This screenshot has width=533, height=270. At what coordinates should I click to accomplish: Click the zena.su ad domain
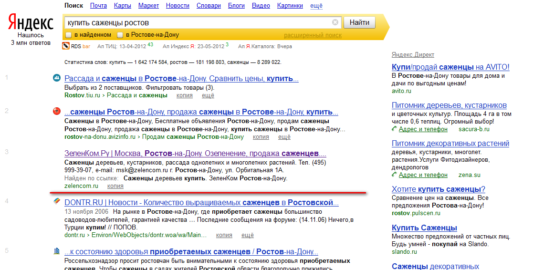tap(469, 175)
